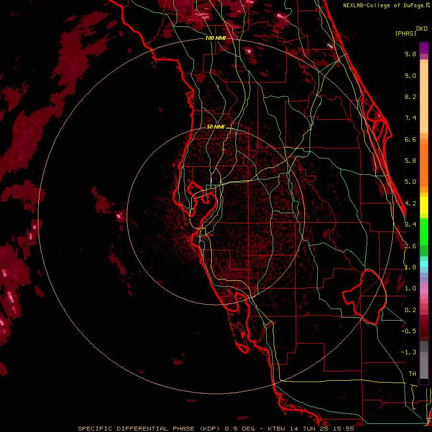Select the -1.3 scale value

tap(408, 352)
